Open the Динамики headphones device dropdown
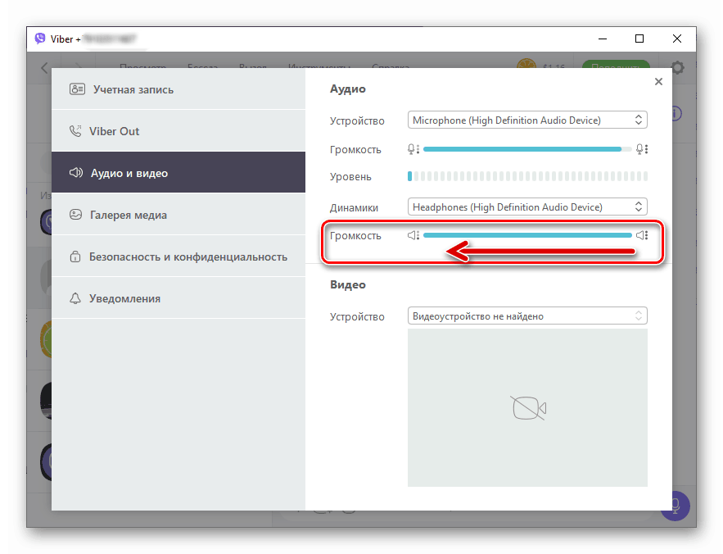This screenshot has width=723, height=554. pyautogui.click(x=527, y=207)
